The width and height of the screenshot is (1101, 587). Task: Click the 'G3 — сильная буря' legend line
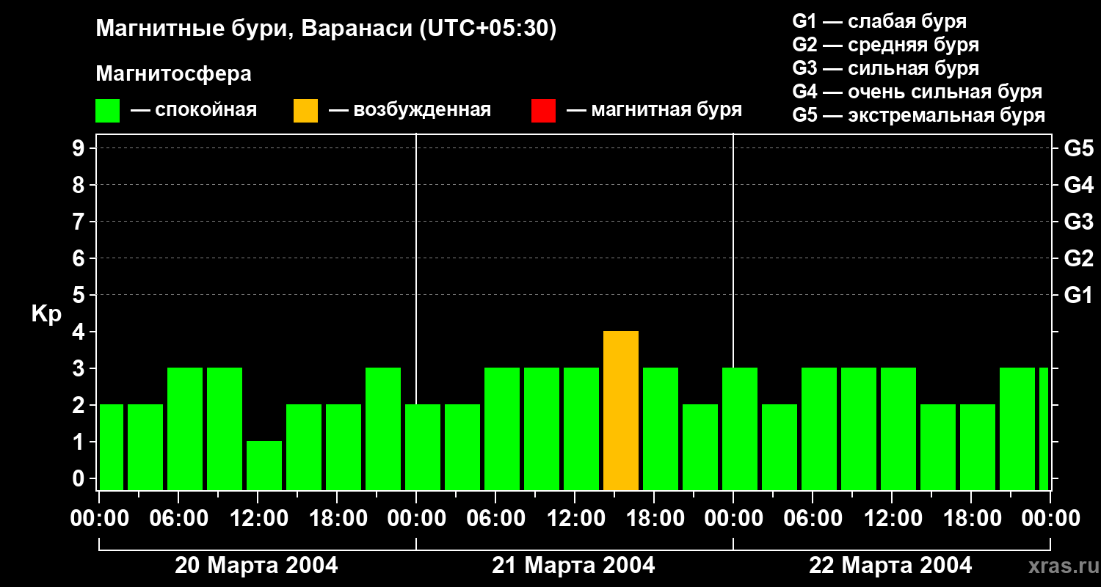[x=885, y=68]
